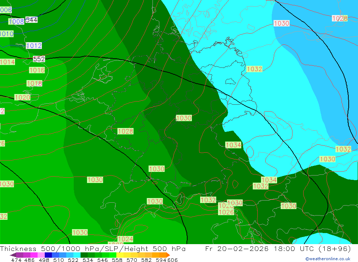Click the blue 1012 isobar label

[x=34, y=46]
